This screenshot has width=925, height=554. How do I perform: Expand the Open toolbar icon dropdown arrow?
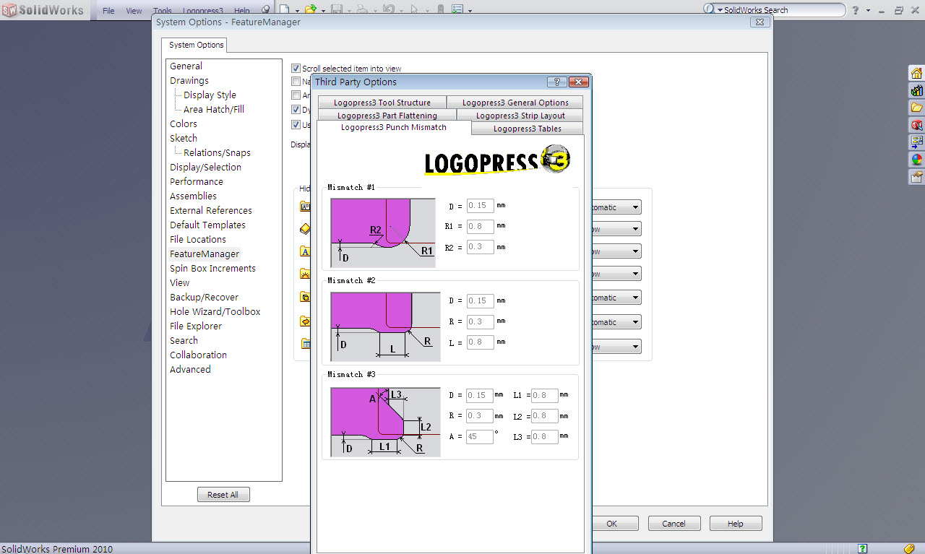click(x=322, y=11)
